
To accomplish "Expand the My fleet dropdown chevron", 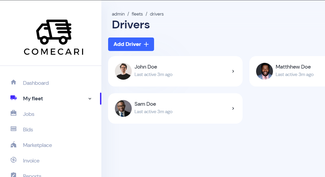I will 90,99.
